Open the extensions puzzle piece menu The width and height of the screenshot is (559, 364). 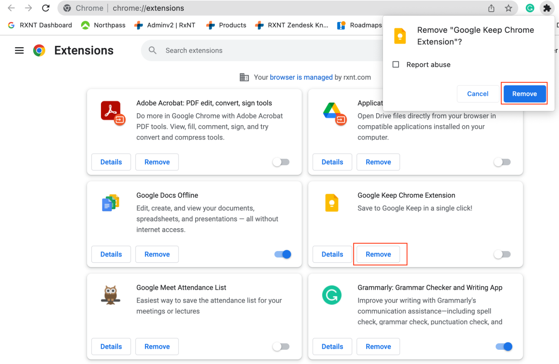tap(547, 8)
